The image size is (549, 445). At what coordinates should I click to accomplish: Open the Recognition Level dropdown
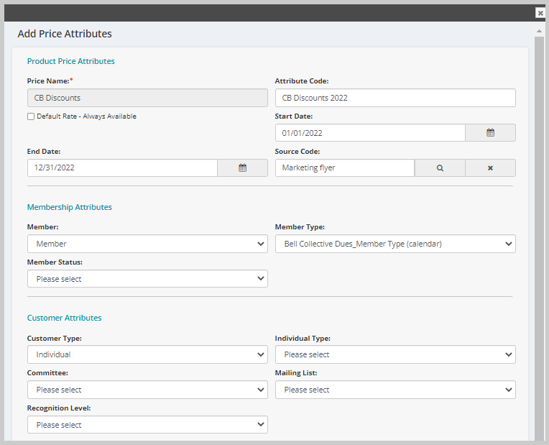pos(147,425)
